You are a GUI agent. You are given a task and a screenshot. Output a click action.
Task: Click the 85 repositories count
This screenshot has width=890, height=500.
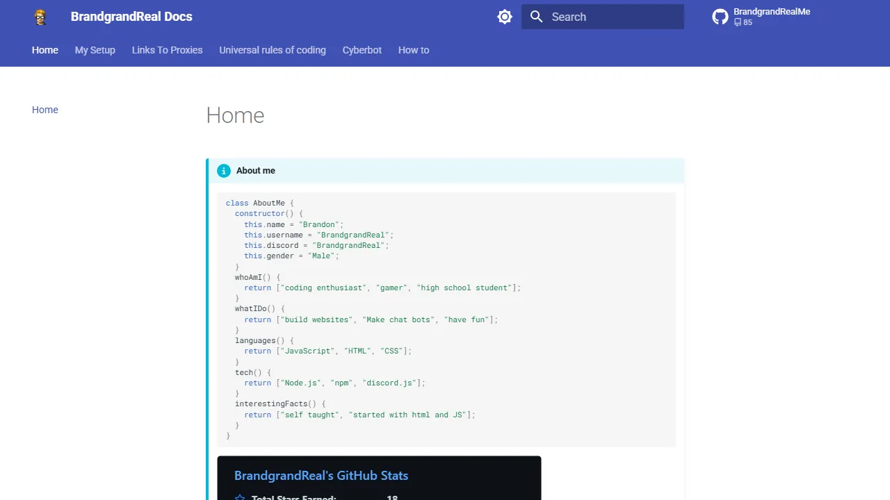point(747,22)
